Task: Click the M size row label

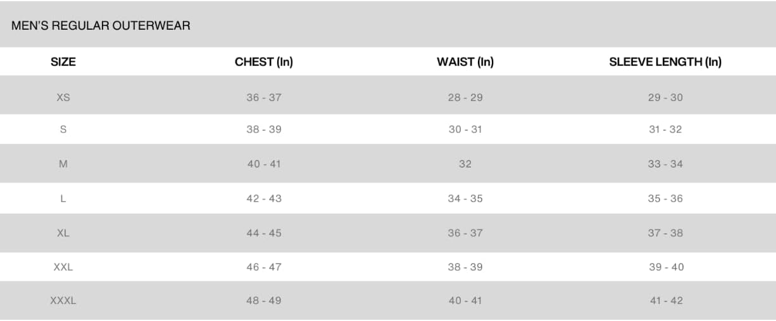Action: tap(63, 164)
